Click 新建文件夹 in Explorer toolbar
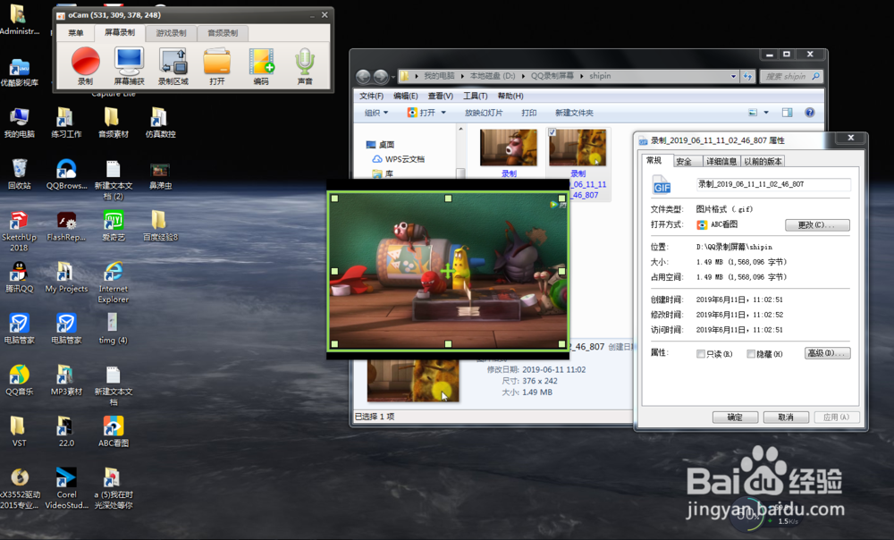This screenshot has width=894, height=540. tap(574, 113)
